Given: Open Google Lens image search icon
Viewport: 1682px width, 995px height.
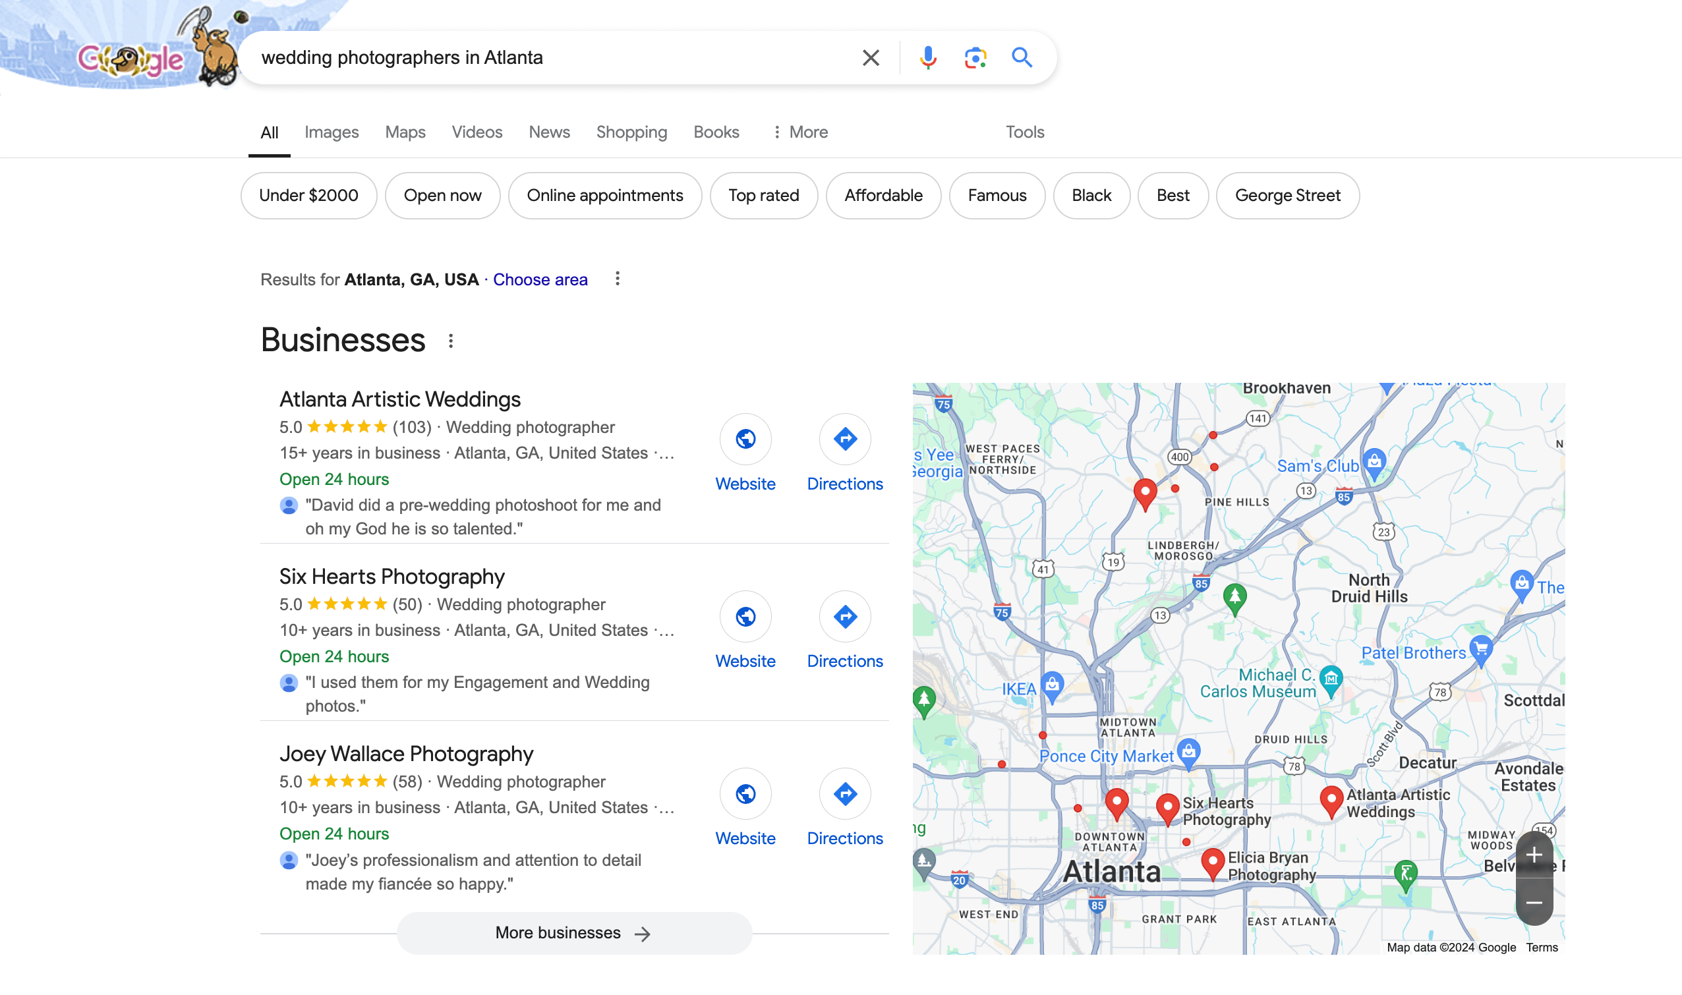Looking at the screenshot, I should pos(974,58).
